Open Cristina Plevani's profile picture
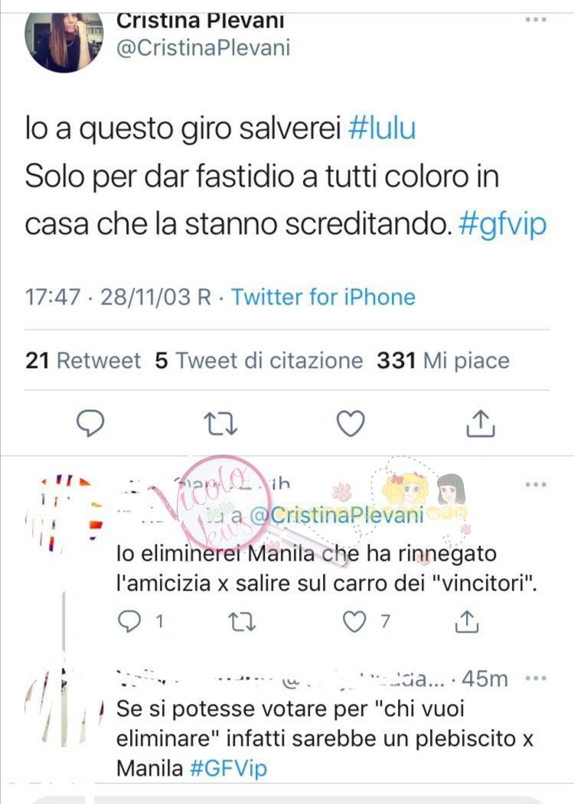574x804 pixels. [64, 43]
